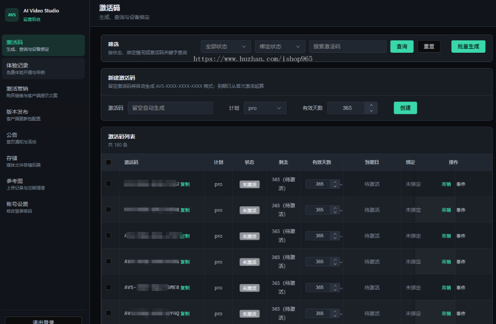Click the 到期日 column header

tap(372, 162)
